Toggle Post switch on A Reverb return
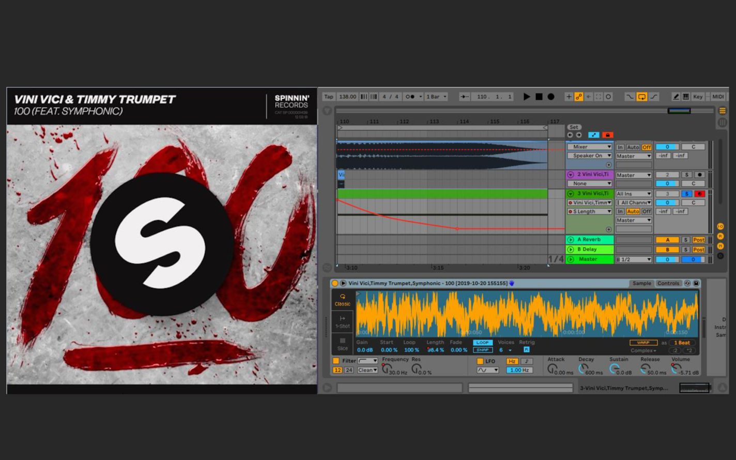 (x=699, y=240)
